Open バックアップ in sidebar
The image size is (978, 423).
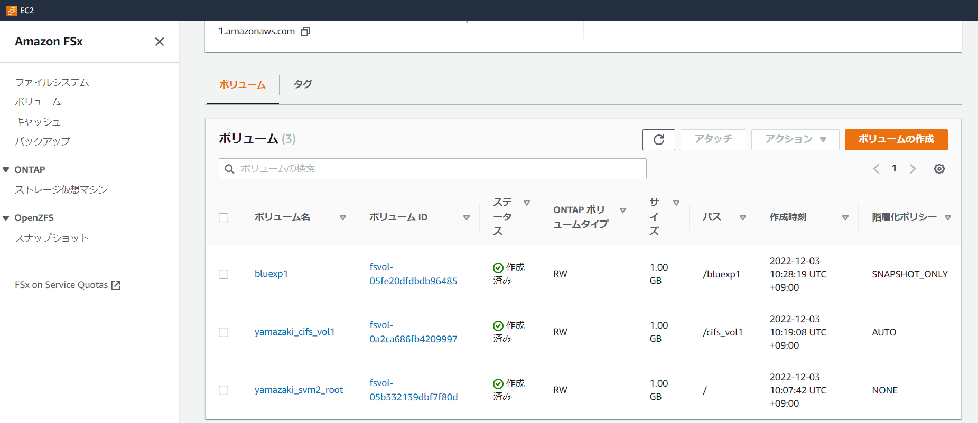tap(42, 141)
